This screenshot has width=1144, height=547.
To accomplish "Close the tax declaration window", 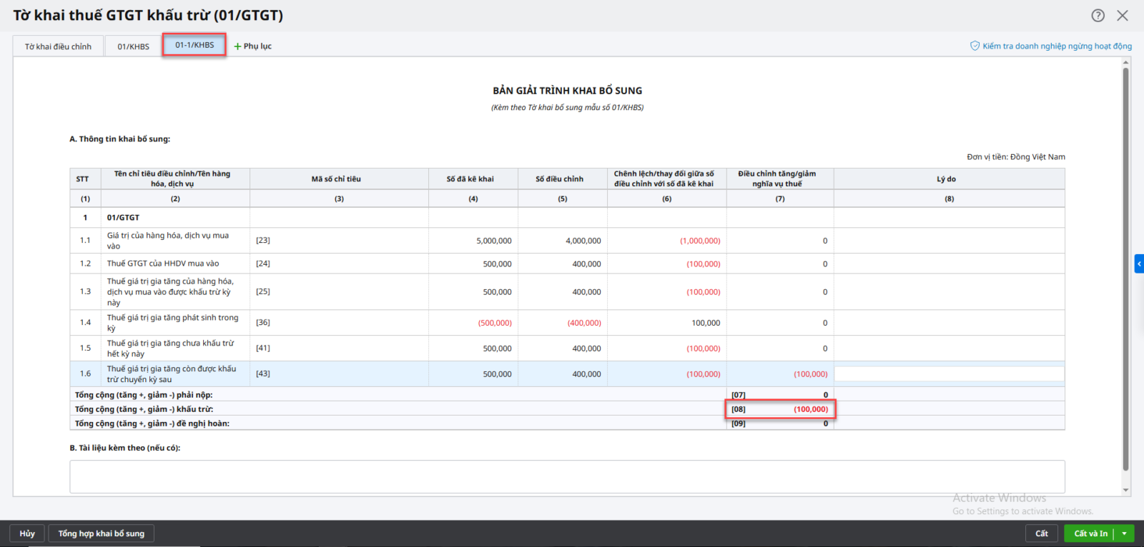I will pos(1123,16).
